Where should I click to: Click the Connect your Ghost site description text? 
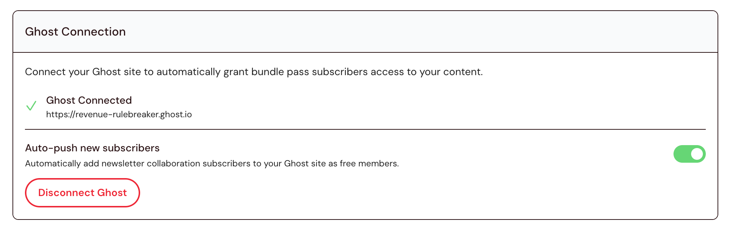(253, 72)
